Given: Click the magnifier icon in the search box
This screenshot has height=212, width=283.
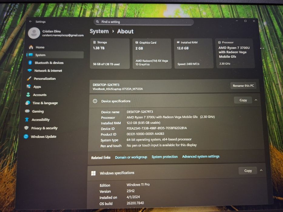Looking at the screenshot, I should [97, 22].
